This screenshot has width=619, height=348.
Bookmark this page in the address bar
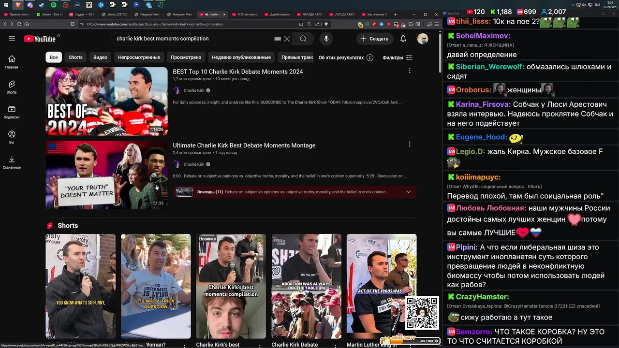pos(73,24)
